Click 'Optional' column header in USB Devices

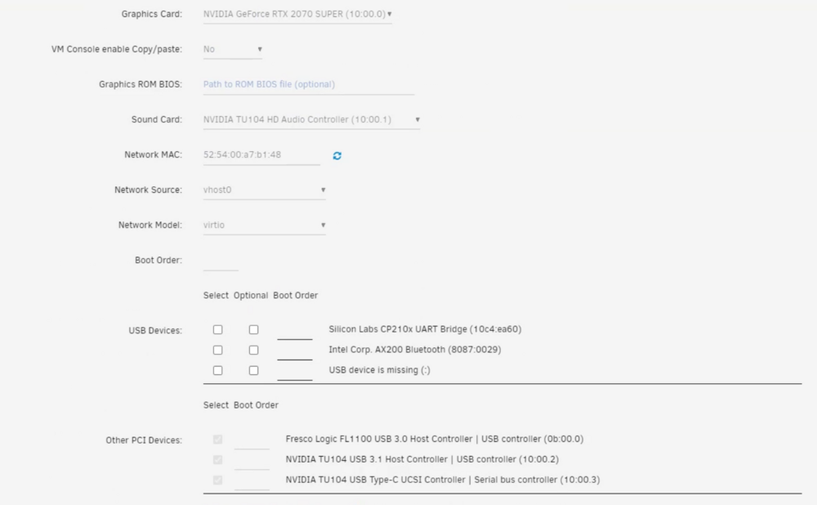[251, 296]
